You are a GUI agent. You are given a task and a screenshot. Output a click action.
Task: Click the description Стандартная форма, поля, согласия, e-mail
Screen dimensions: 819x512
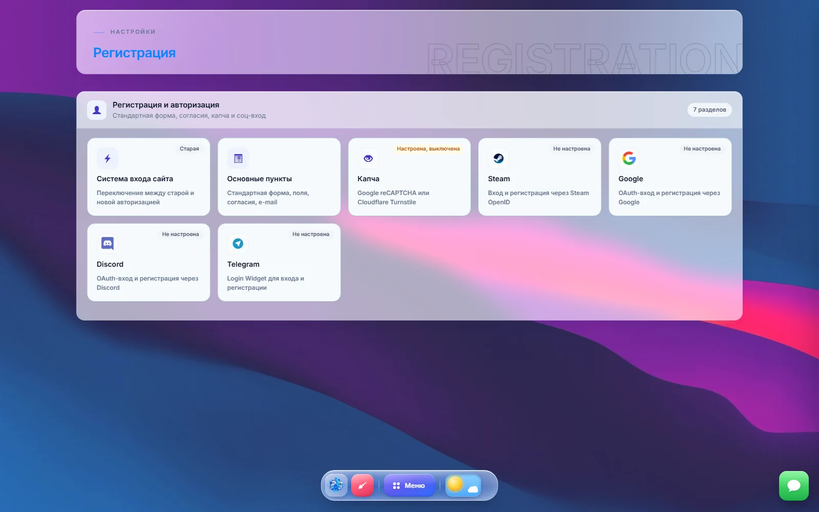pos(268,198)
